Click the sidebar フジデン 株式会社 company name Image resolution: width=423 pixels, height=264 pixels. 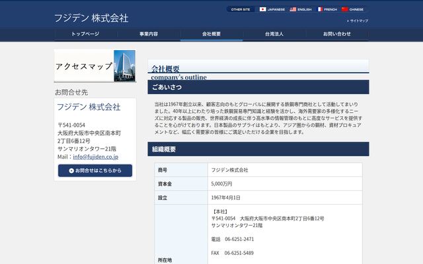pyautogui.click(x=89, y=107)
